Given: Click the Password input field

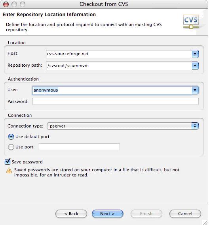Looking at the screenshot, I should tap(116, 101).
